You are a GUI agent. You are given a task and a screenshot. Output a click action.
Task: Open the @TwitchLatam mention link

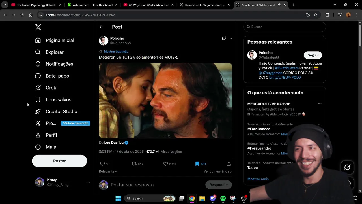point(286,68)
